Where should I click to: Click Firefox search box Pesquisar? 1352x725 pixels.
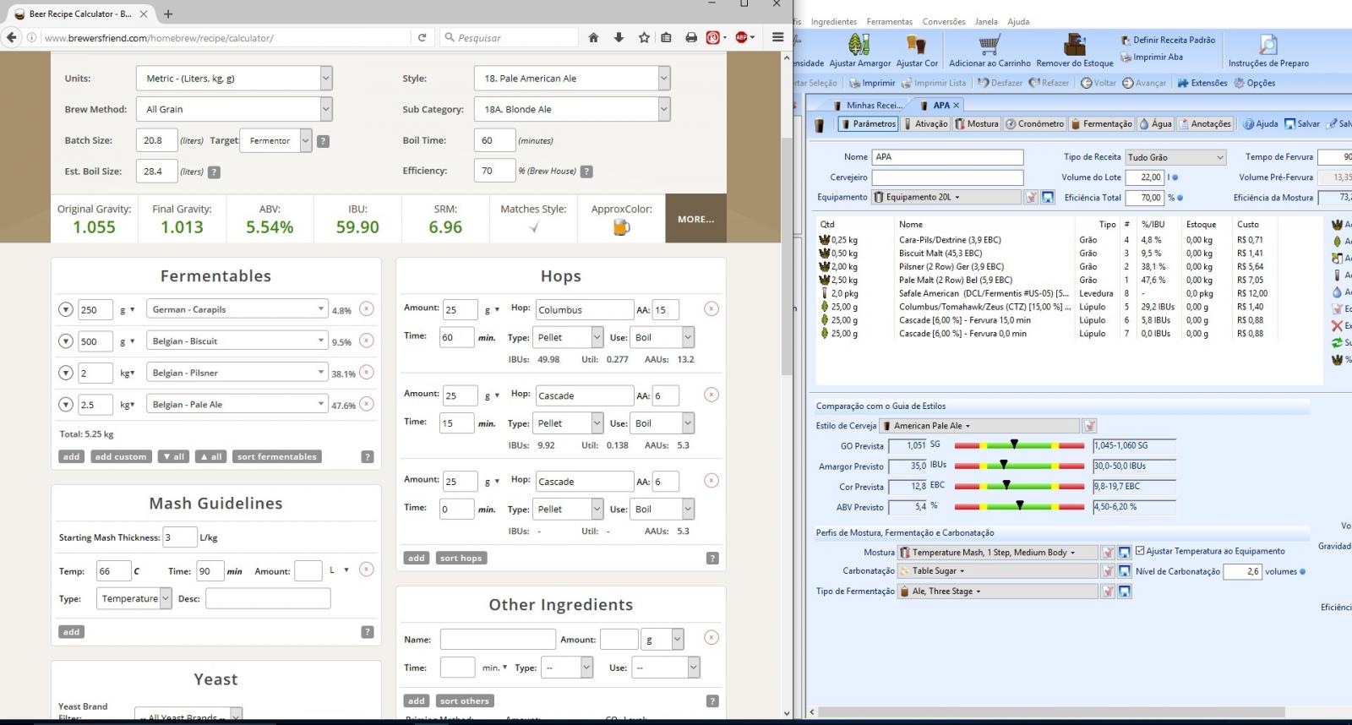coord(509,37)
